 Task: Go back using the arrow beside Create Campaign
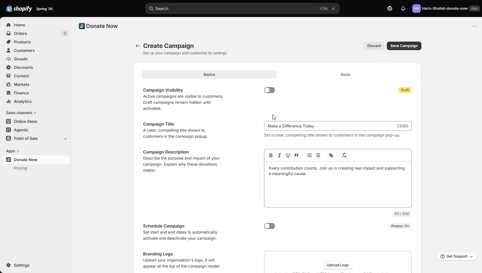click(x=138, y=46)
